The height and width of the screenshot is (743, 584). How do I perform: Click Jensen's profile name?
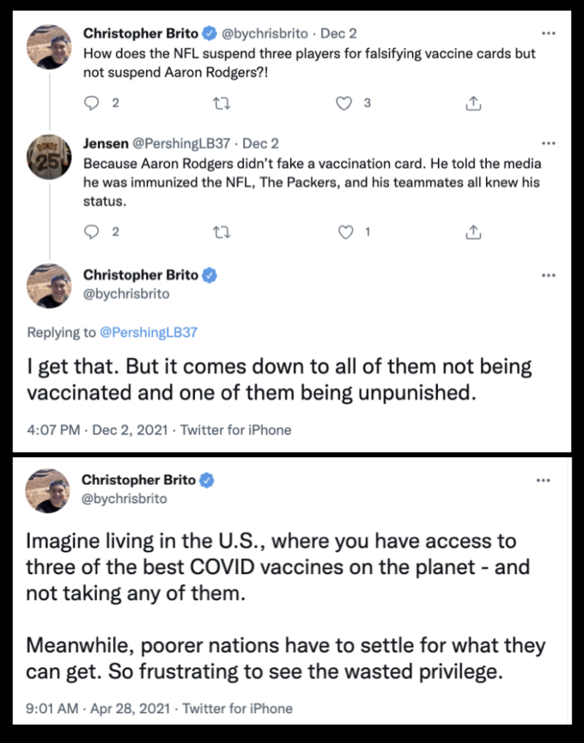(107, 144)
